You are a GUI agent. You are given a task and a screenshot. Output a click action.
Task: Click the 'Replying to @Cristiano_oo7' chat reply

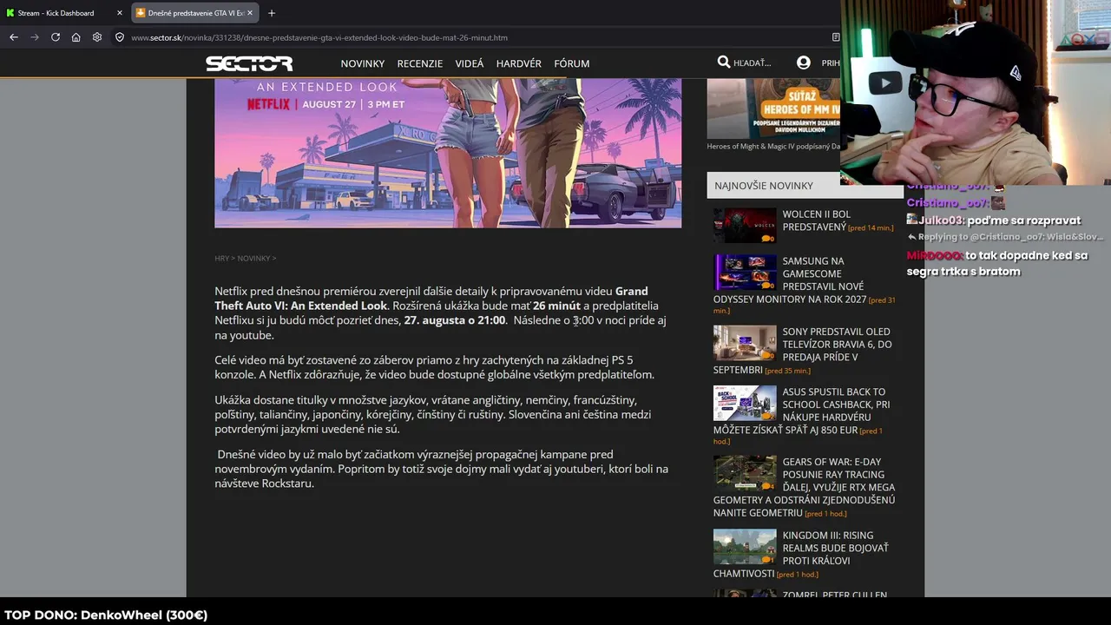click(1005, 237)
